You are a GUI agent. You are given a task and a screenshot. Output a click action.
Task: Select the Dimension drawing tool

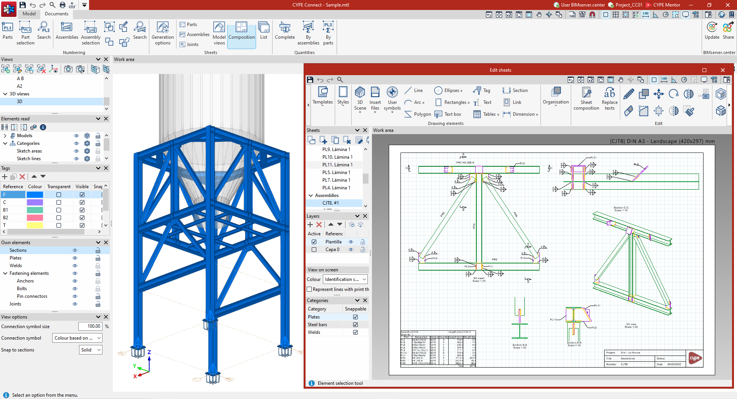click(521, 114)
